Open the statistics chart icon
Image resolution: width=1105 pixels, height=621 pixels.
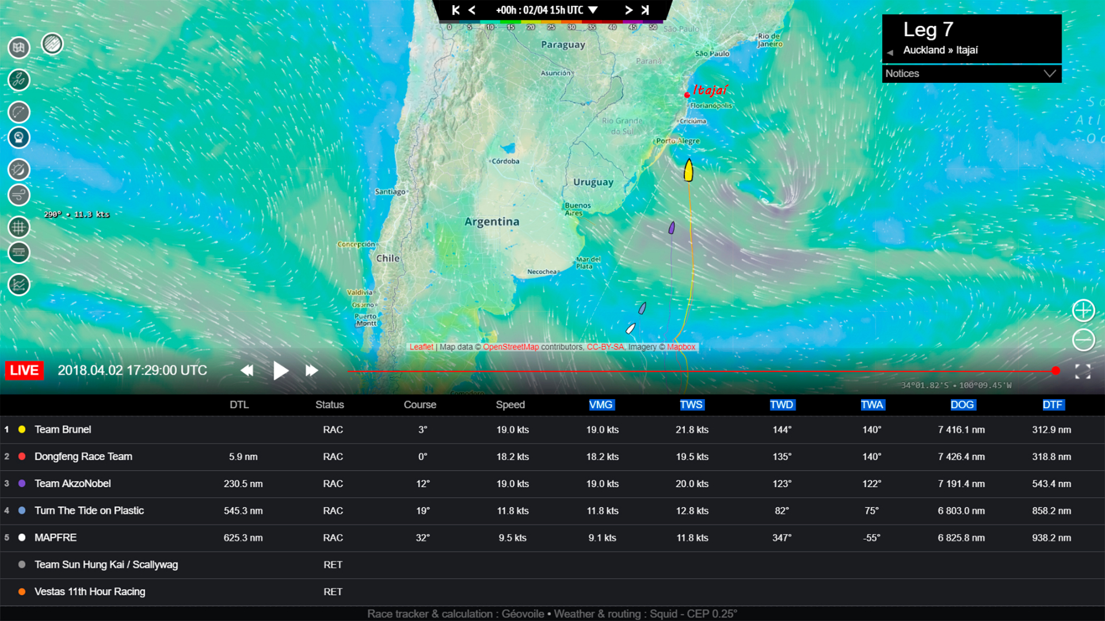click(18, 285)
